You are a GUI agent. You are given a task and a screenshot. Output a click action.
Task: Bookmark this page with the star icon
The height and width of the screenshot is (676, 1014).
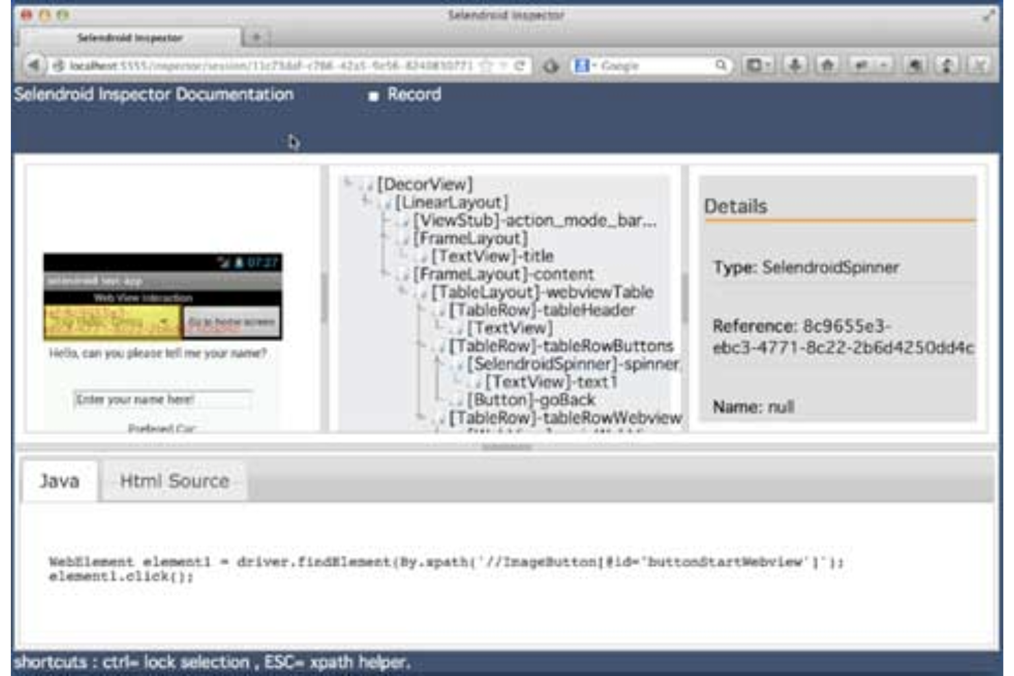click(x=486, y=66)
